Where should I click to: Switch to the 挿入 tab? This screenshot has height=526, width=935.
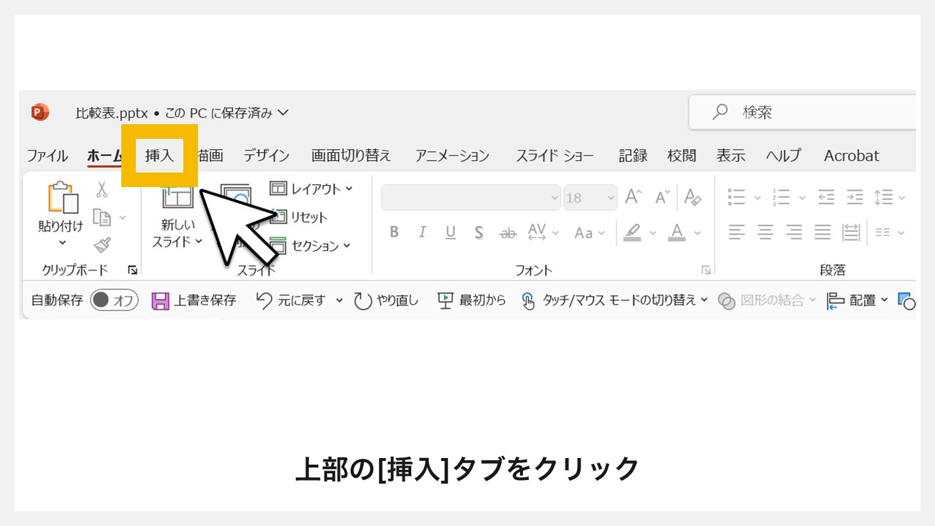coord(160,155)
